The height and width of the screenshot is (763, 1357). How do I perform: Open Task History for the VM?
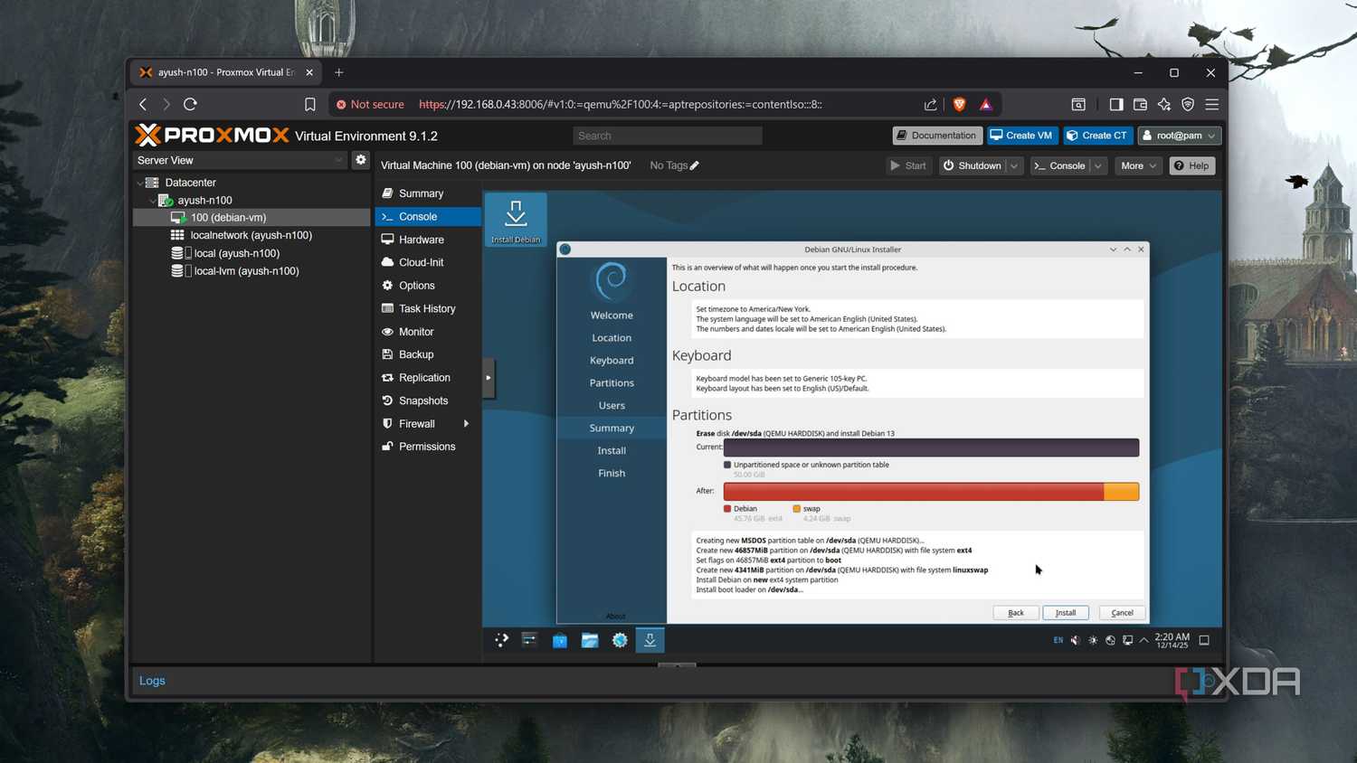tap(427, 308)
